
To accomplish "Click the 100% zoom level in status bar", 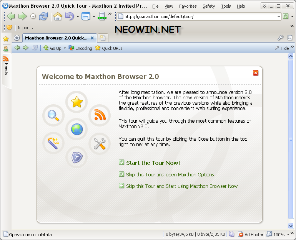I will tap(279, 235).
